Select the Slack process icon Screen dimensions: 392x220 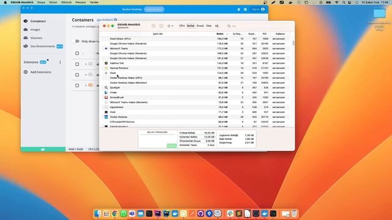coord(106,73)
